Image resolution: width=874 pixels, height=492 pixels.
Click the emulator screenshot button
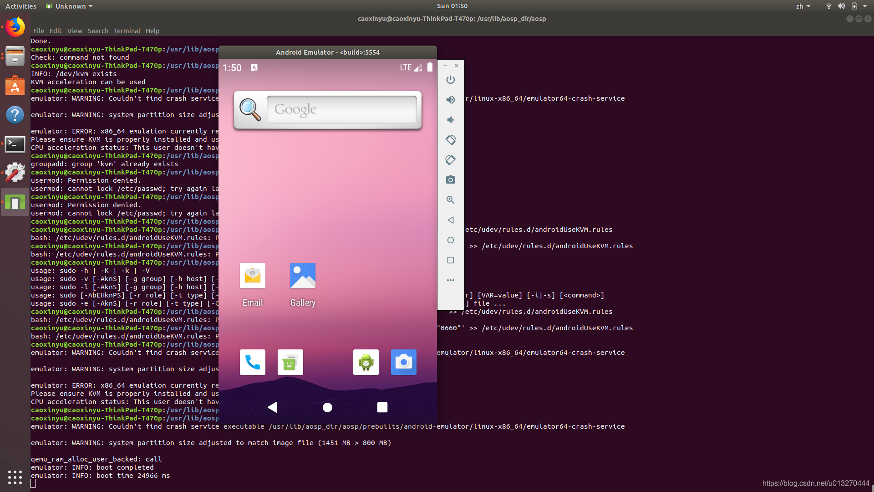(x=451, y=179)
